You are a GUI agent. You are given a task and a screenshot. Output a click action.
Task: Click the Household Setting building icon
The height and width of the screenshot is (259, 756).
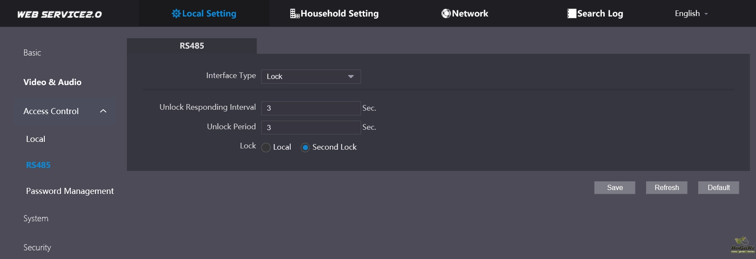tap(295, 14)
